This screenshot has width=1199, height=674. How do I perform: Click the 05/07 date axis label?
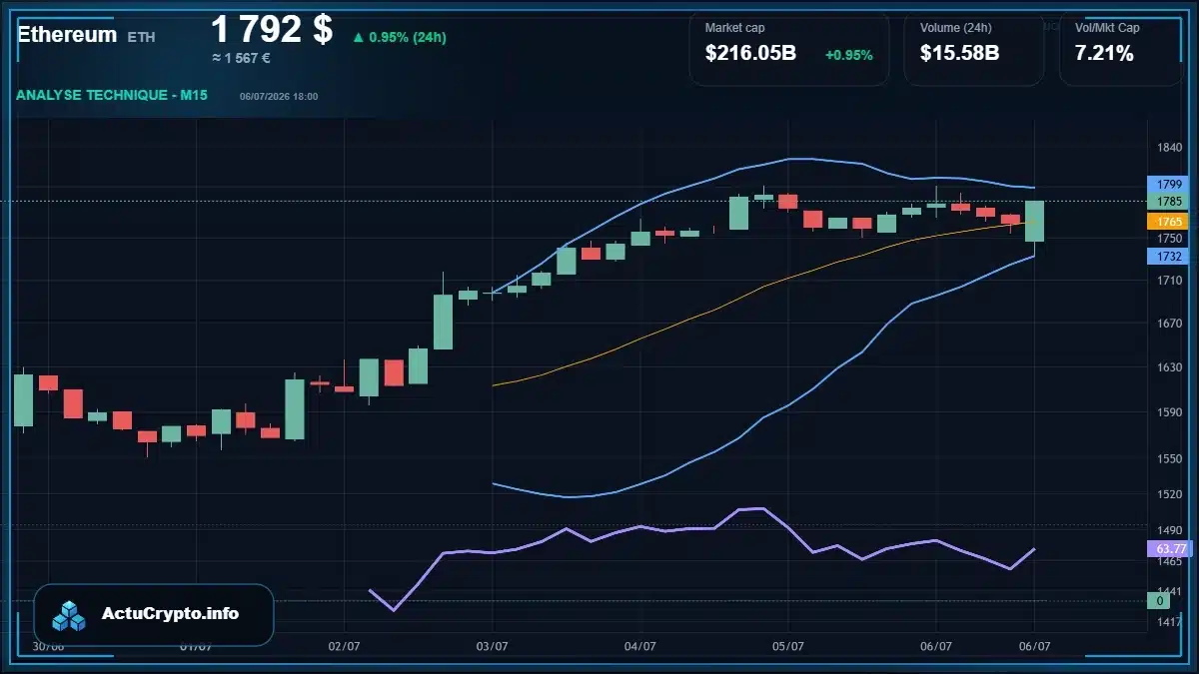click(788, 646)
